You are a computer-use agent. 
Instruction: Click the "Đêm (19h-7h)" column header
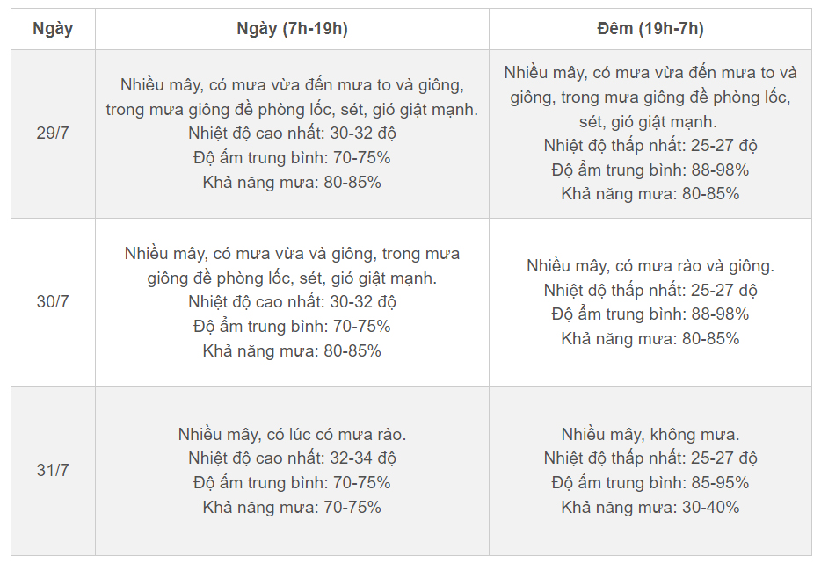pyautogui.click(x=650, y=29)
